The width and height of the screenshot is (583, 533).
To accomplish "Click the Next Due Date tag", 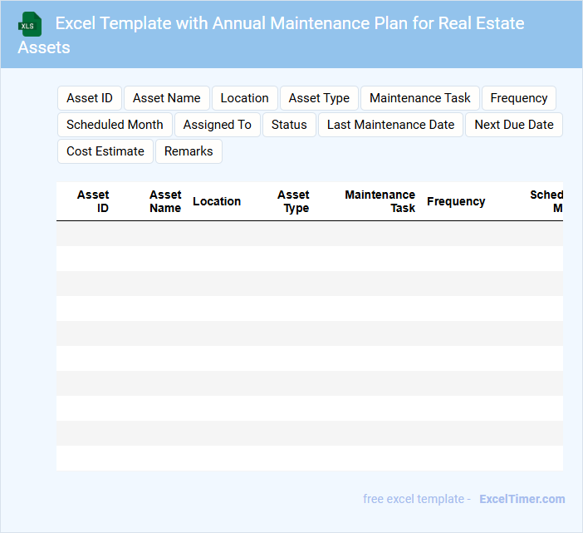I will tap(513, 125).
